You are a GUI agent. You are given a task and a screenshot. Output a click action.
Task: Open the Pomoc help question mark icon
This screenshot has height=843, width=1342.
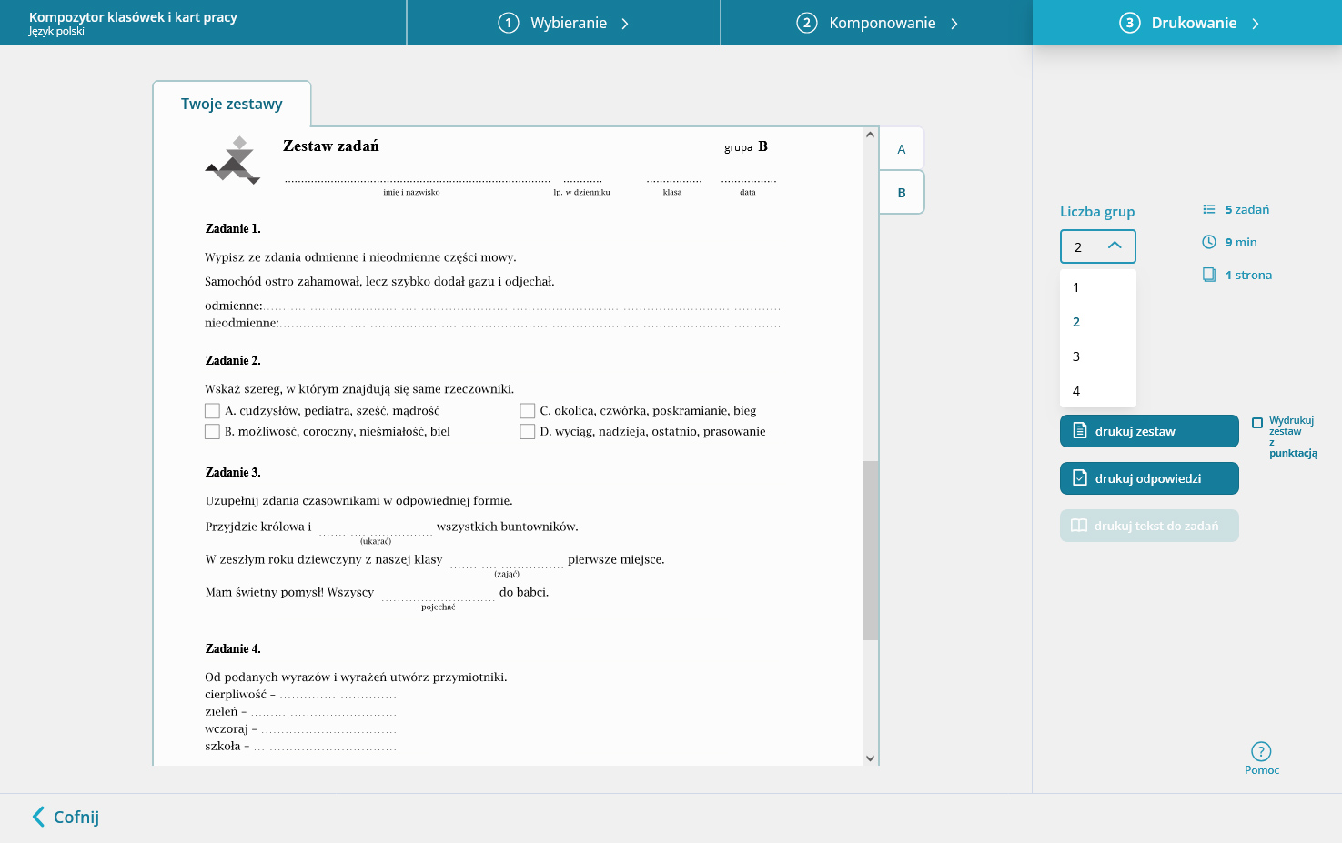point(1261,751)
